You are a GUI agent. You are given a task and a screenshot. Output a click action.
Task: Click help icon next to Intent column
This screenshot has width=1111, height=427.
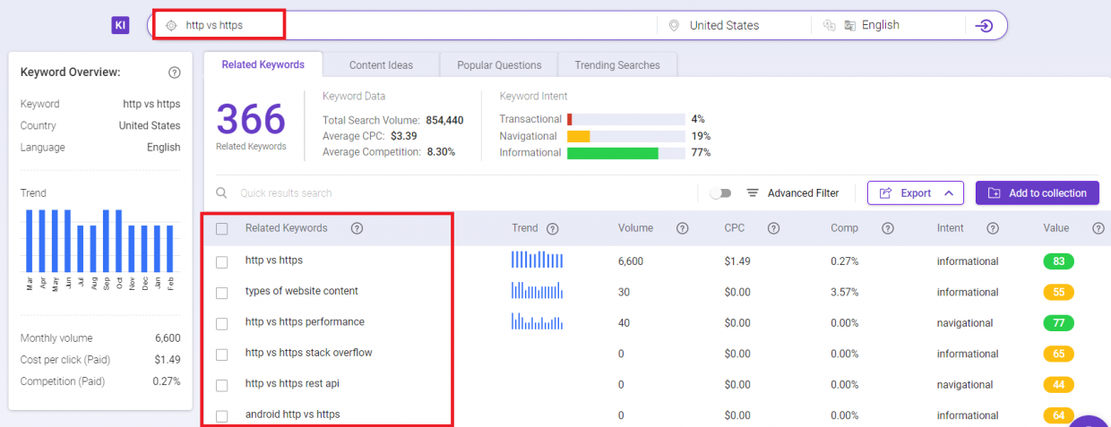click(x=993, y=228)
